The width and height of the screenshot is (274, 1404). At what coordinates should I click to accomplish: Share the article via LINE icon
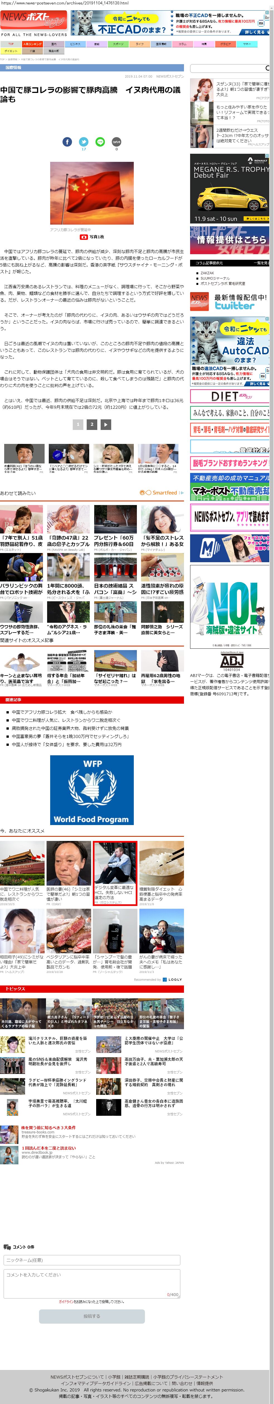[100, 142]
